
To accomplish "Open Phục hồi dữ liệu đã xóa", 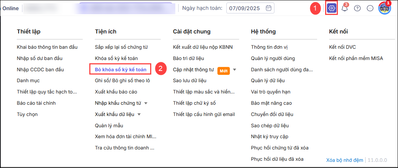I will click(x=277, y=159).
